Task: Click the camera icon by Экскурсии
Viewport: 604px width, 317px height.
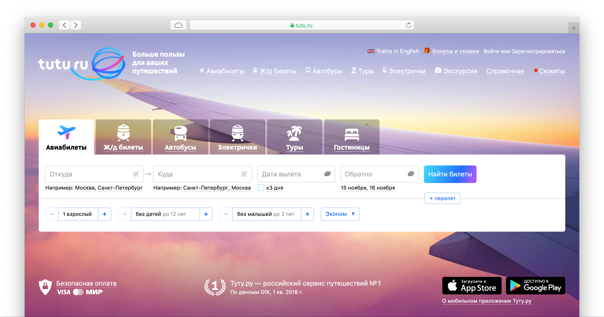Action: coord(438,70)
